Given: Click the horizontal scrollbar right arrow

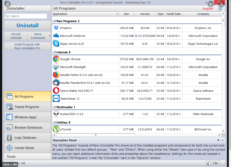Looking at the screenshot, I should click(219, 135).
